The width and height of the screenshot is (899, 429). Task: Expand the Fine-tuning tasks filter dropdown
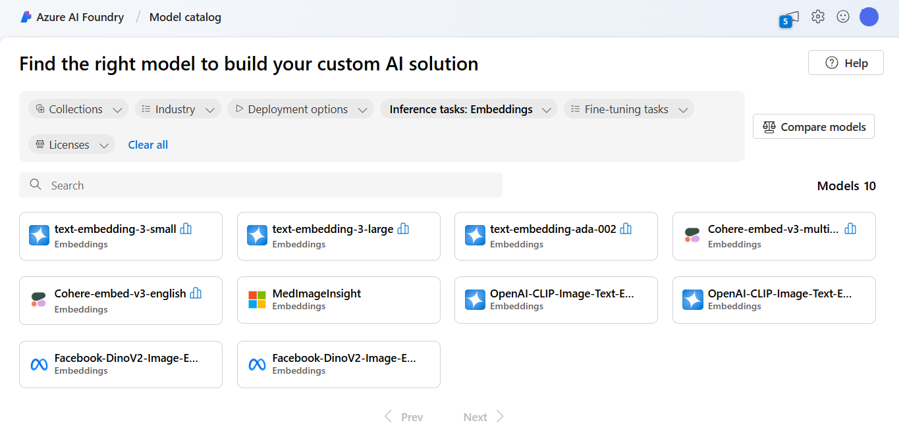(x=629, y=109)
